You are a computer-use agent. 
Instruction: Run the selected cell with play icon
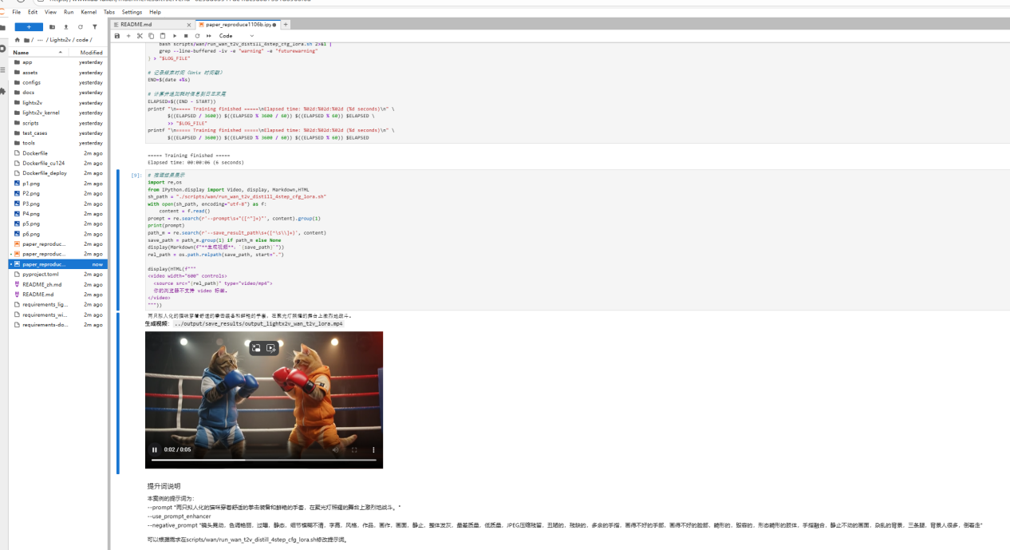click(175, 36)
